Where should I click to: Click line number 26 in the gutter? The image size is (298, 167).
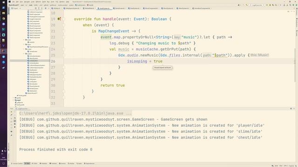pos(53,61)
